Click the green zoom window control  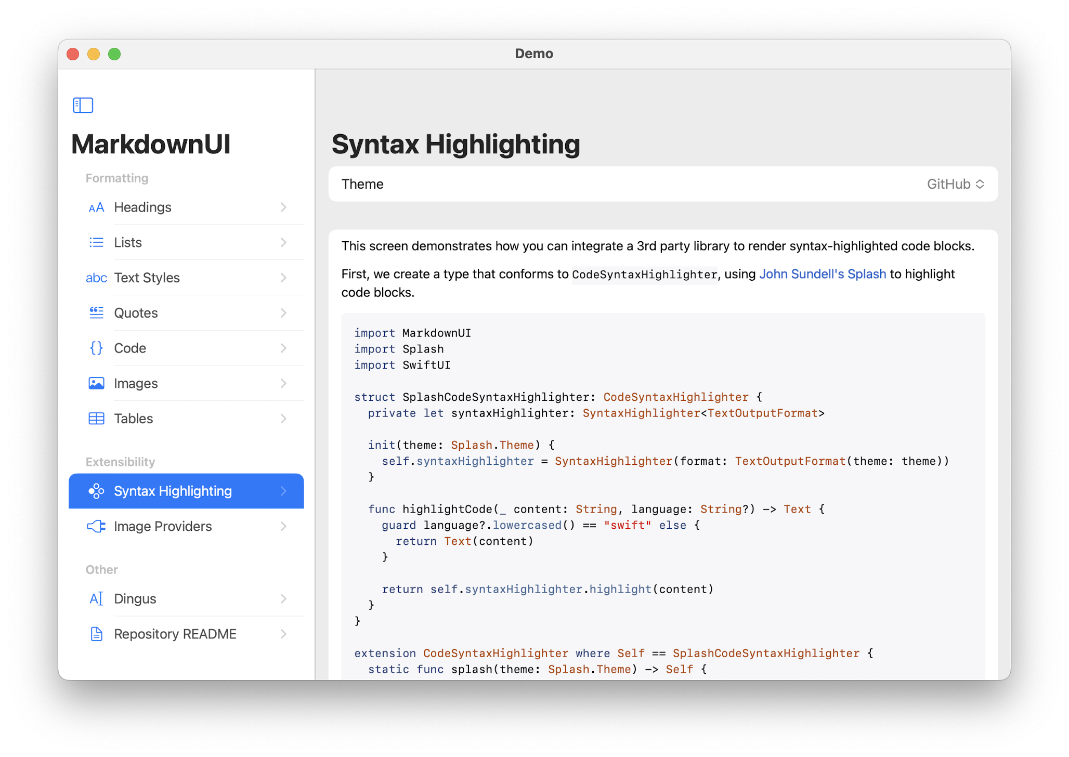pos(114,54)
